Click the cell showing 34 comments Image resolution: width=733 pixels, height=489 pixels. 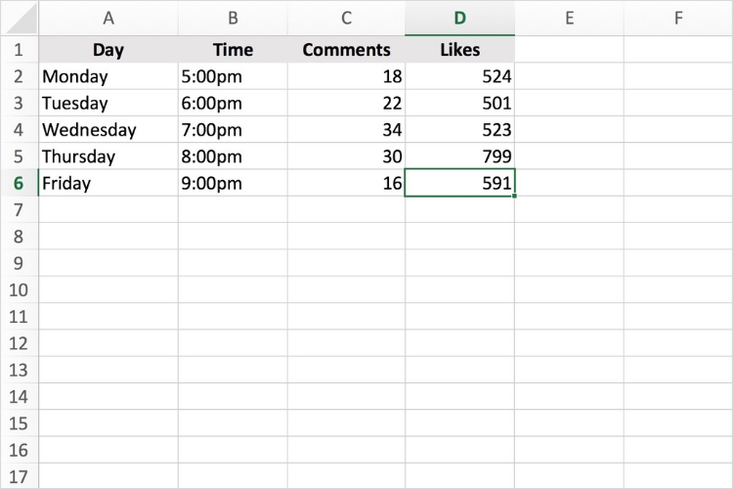click(346, 130)
